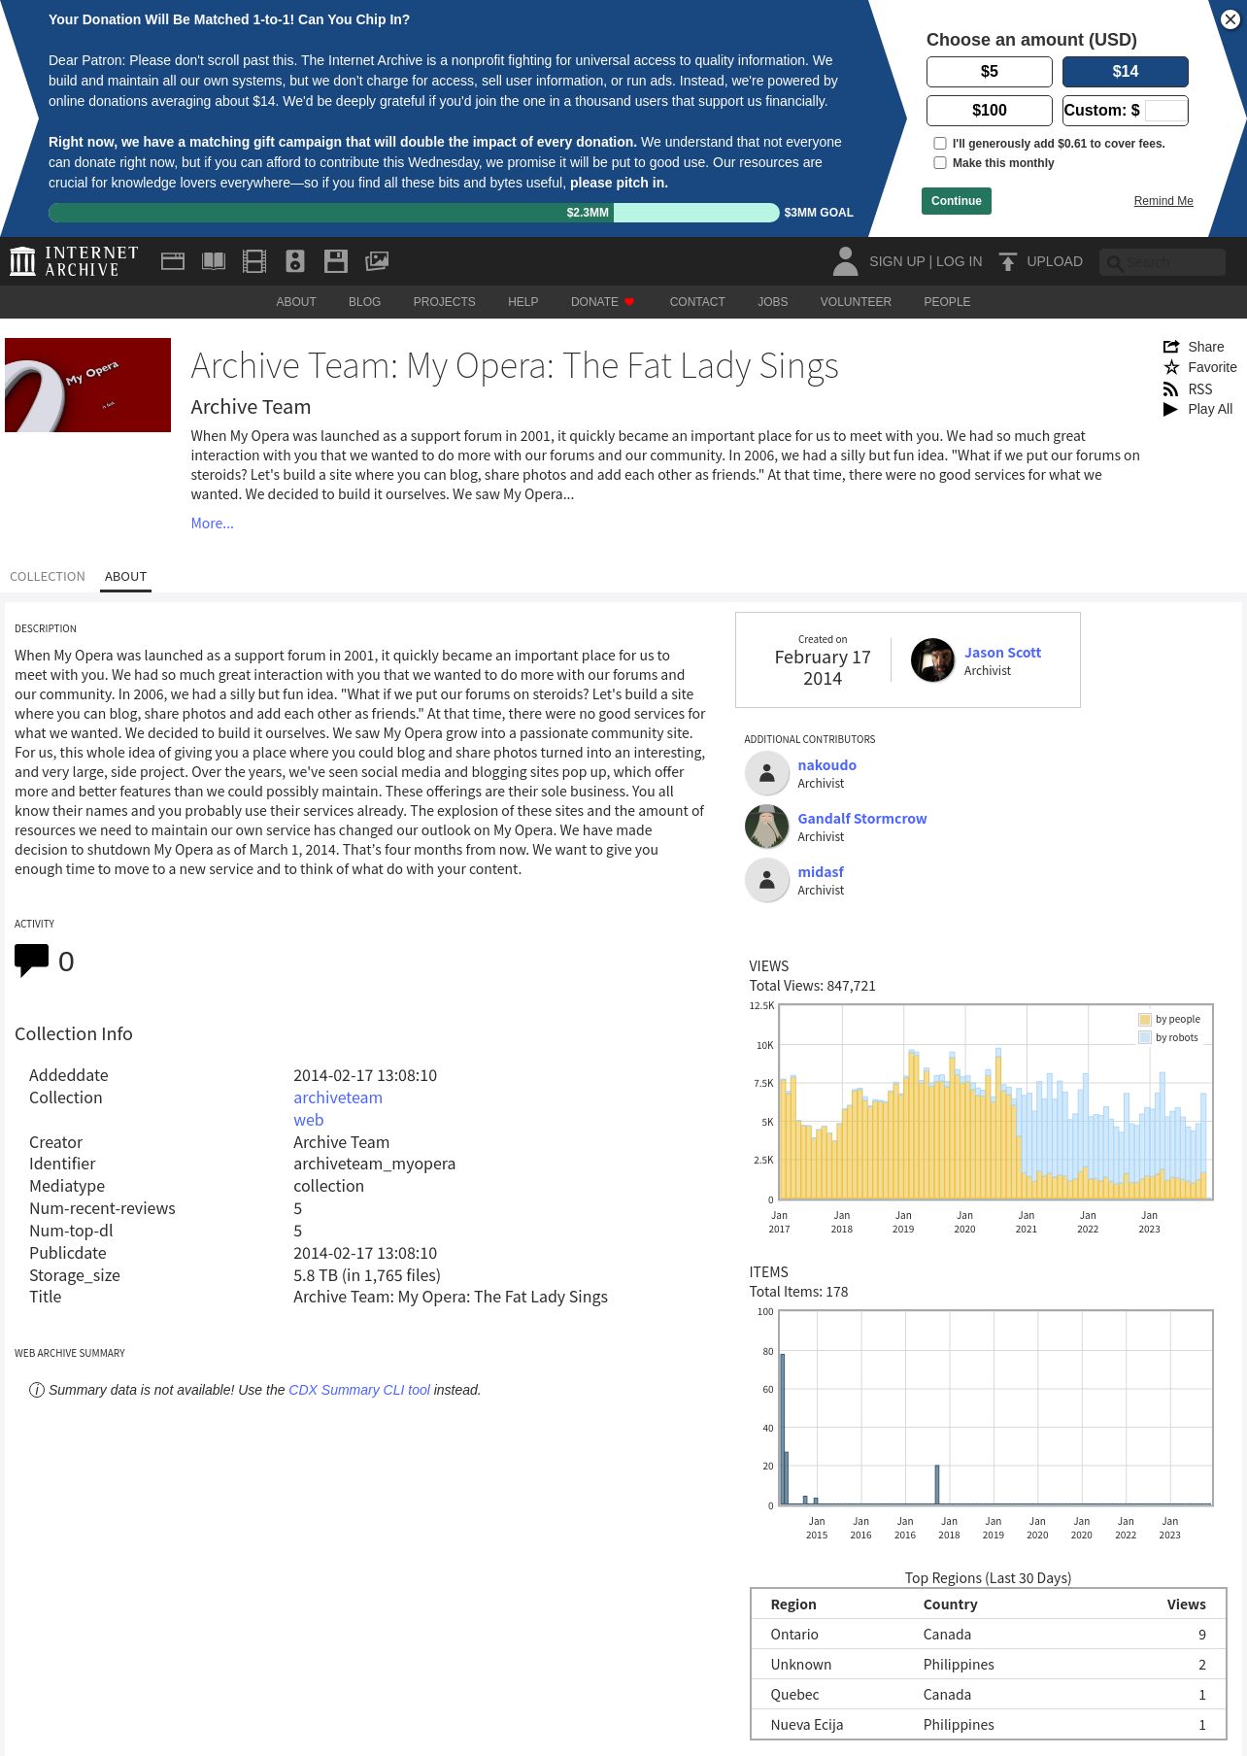Click the Play All triangle icon
The width and height of the screenshot is (1247, 1756).
point(1171,409)
